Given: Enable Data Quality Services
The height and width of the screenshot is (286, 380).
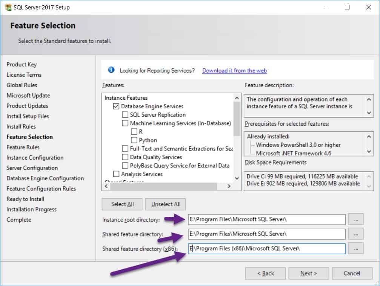Looking at the screenshot, I should pyautogui.click(x=125, y=157).
